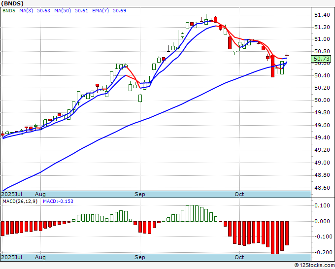
Task: Click the (BNDS) chart title
Action: [12, 3]
